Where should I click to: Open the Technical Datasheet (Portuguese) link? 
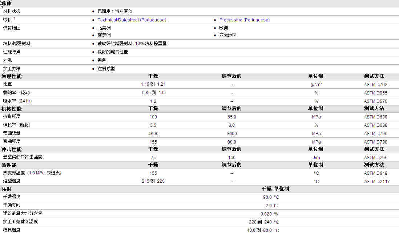click(132, 20)
